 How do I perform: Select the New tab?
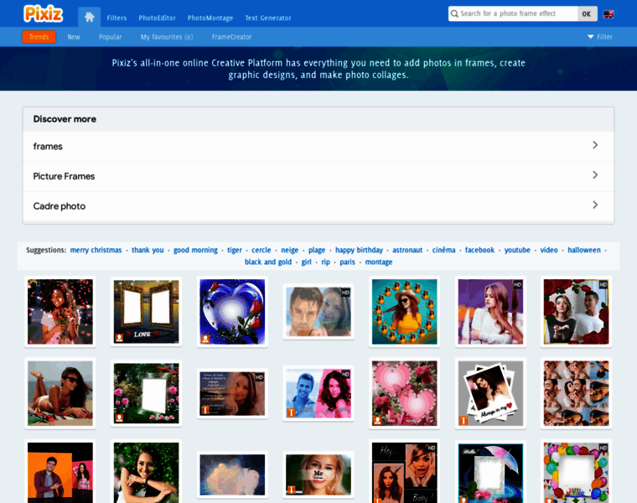point(74,37)
